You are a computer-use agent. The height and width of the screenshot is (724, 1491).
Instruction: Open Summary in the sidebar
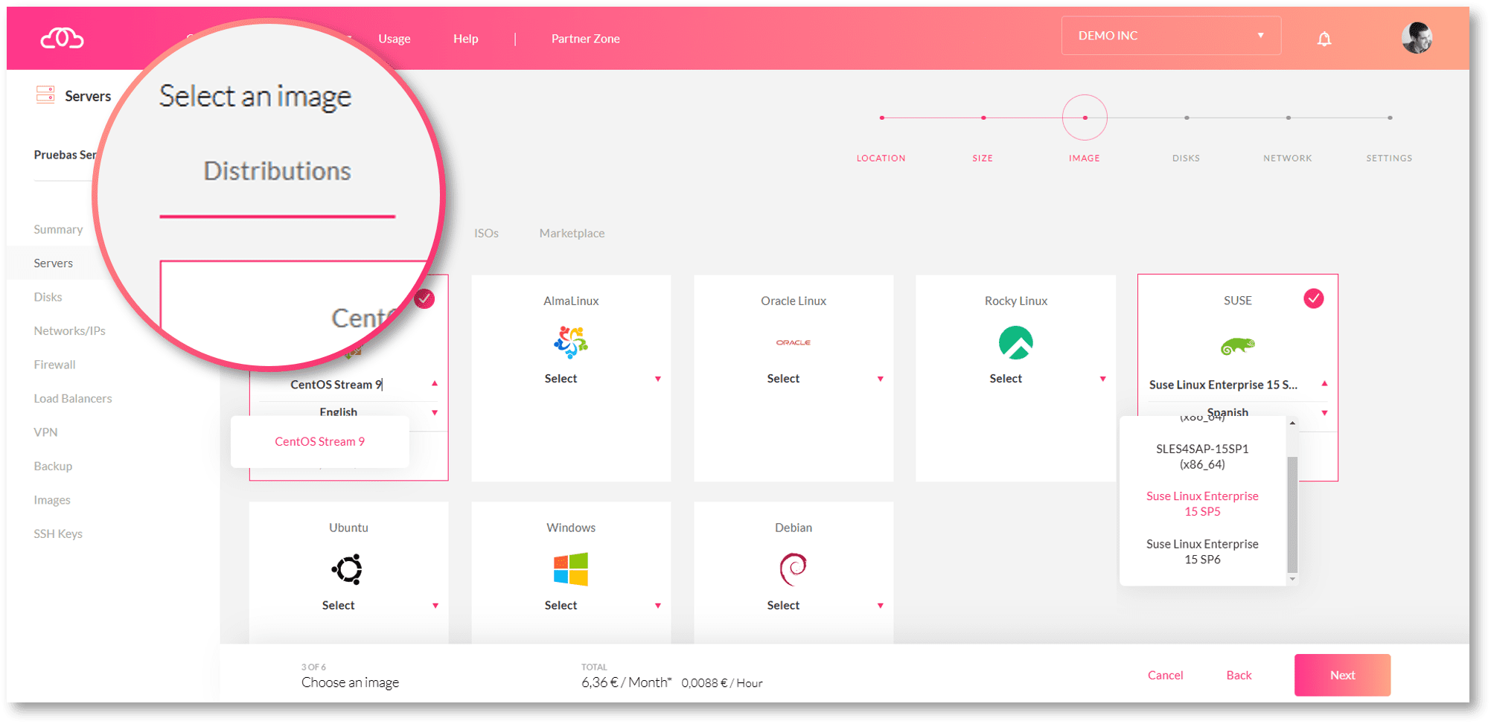(58, 229)
